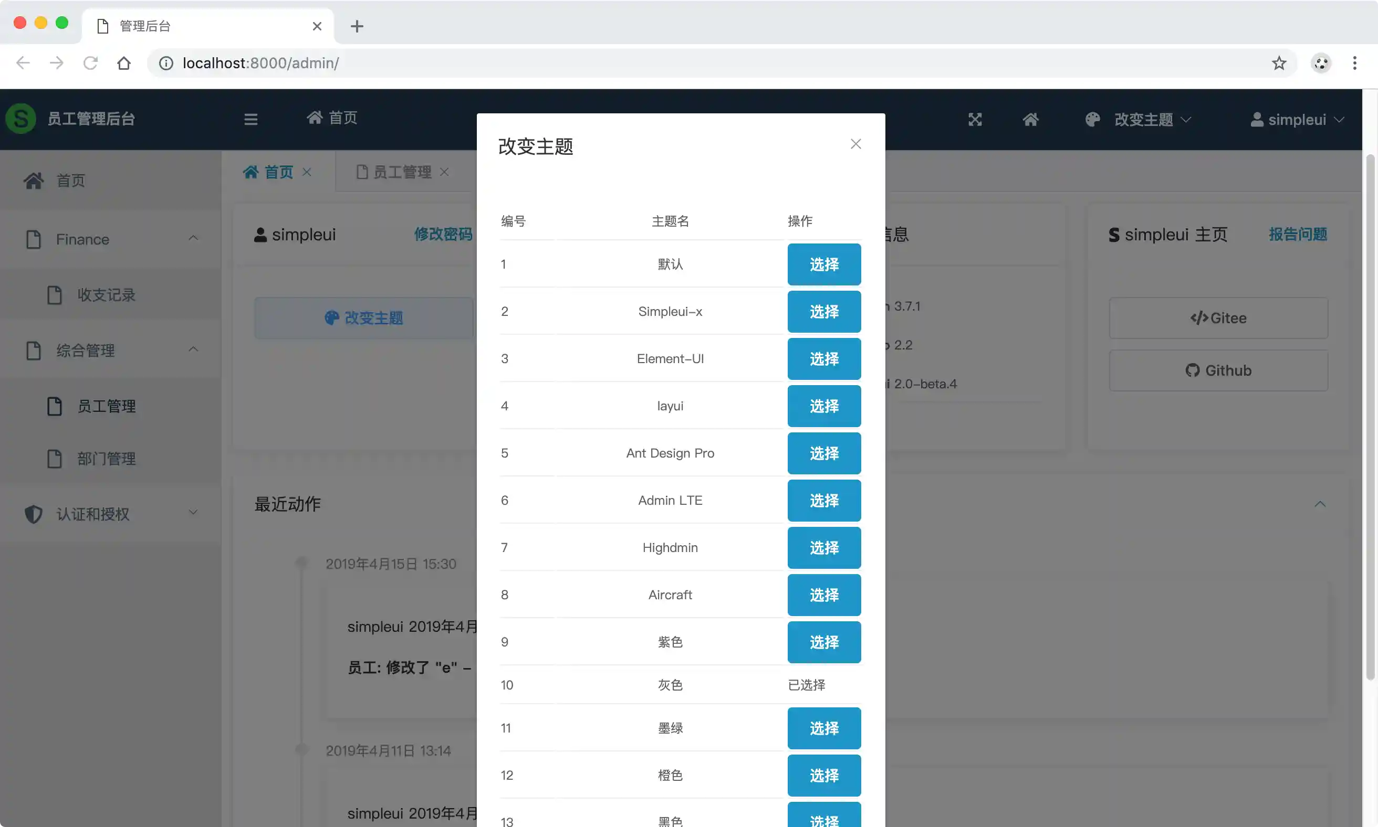Choose the 紫色 theme 选择 button
Image resolution: width=1378 pixels, height=827 pixels.
click(x=823, y=642)
